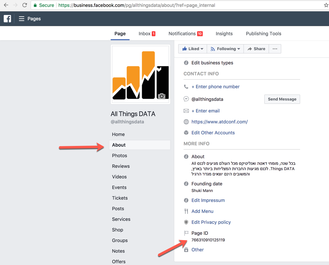Open the Notifications tab
This screenshot has height=265, width=329.
[x=186, y=33]
